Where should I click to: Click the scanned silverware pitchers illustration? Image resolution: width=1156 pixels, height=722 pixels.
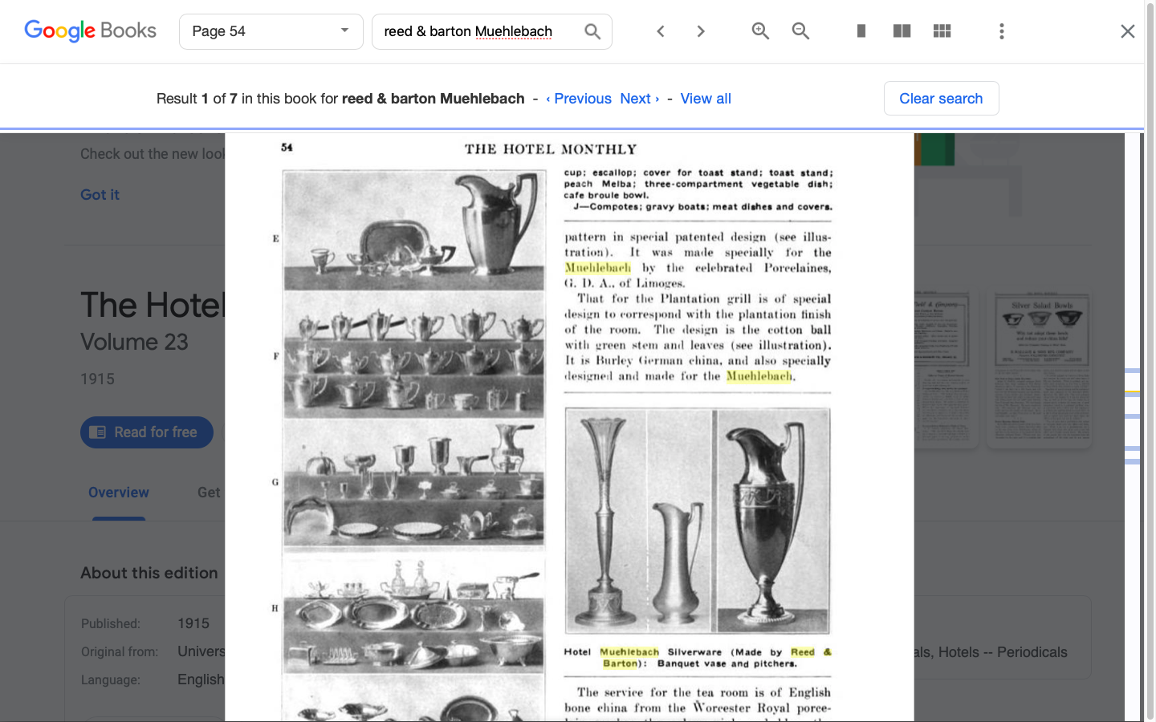coord(698,520)
